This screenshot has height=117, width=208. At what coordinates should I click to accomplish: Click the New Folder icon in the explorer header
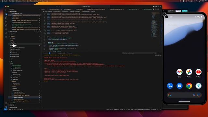(x=36, y=31)
